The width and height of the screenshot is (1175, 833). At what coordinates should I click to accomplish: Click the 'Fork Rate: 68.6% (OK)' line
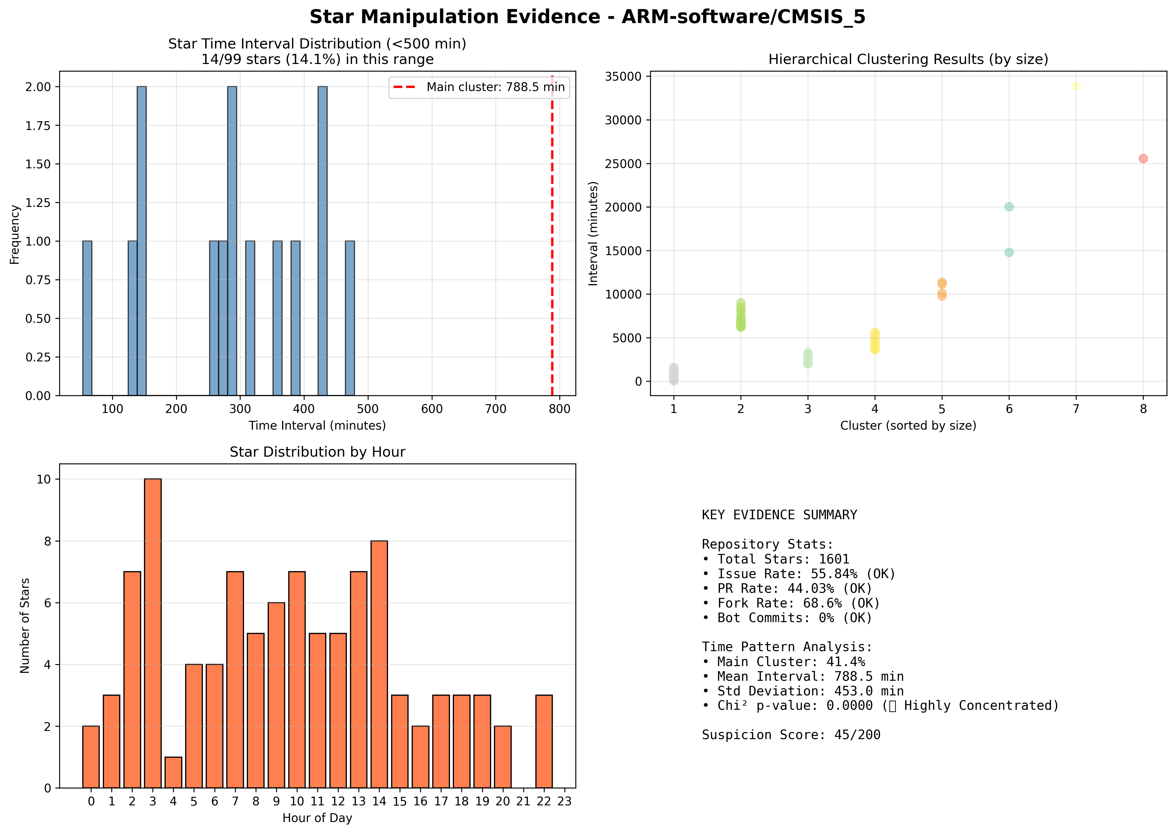coord(791,603)
